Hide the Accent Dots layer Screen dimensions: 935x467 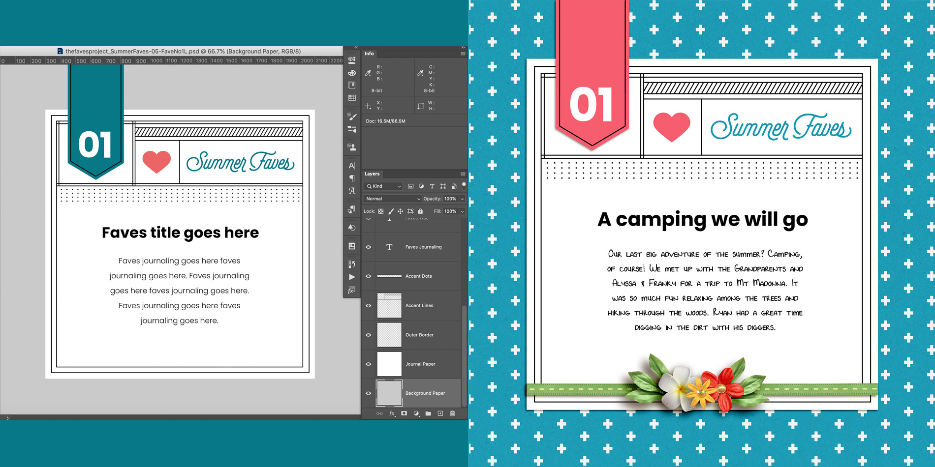point(369,276)
